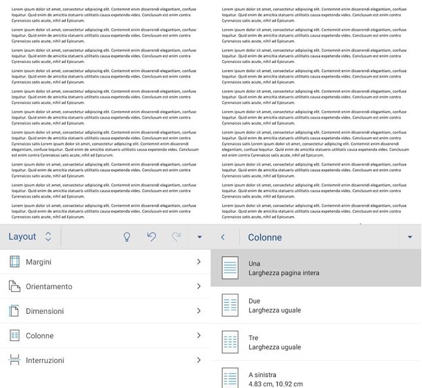Click the first paragraph in right document
Screen dimensions: 422x388
pyautogui.click(x=314, y=15)
